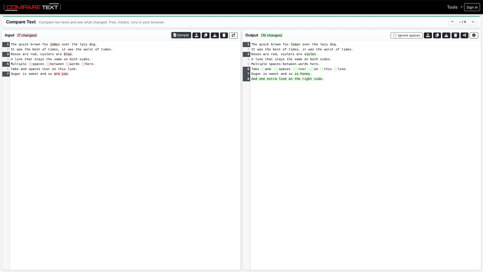The image size is (483, 272).
Task: Click the change counter showing '– / 4'
Action: (463, 22)
